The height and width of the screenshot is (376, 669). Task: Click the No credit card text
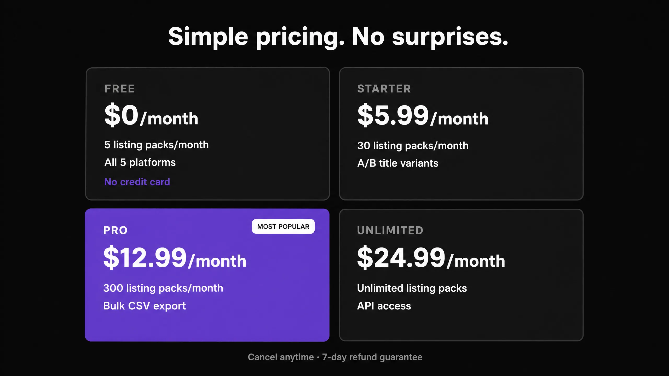click(137, 182)
